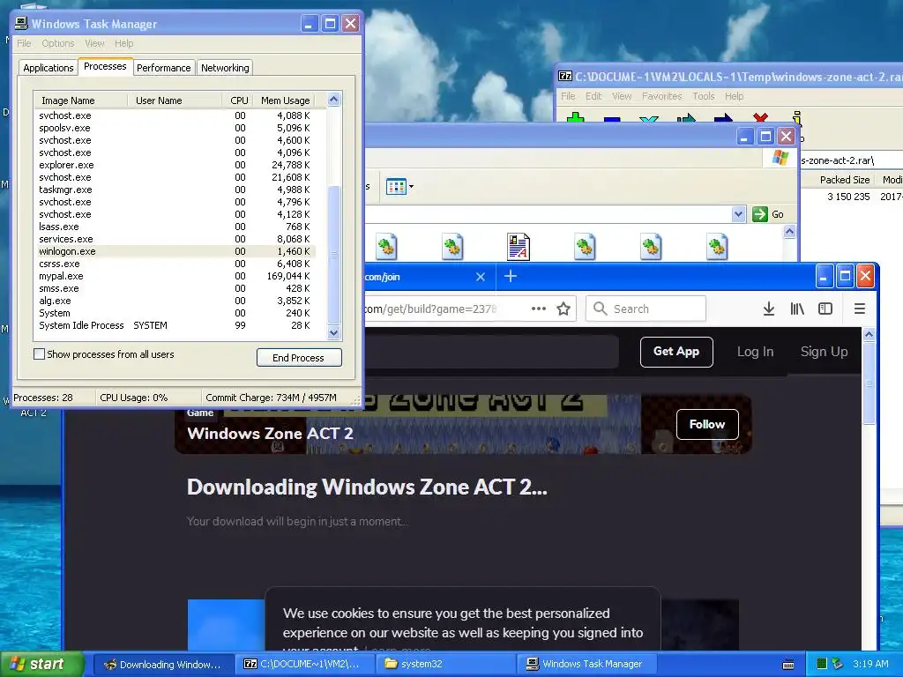Click scroll-down arrow of process list
The width and height of the screenshot is (903, 677).
[x=334, y=332]
